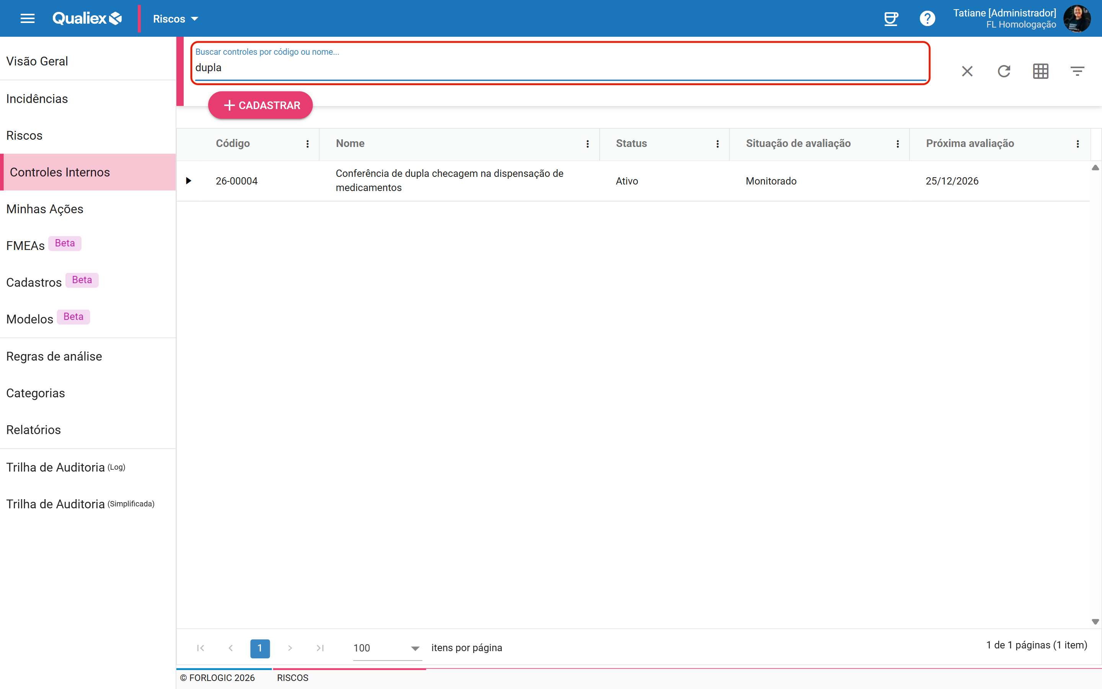This screenshot has width=1102, height=689.
Task: Clear the search with the X icon
Action: coord(967,71)
